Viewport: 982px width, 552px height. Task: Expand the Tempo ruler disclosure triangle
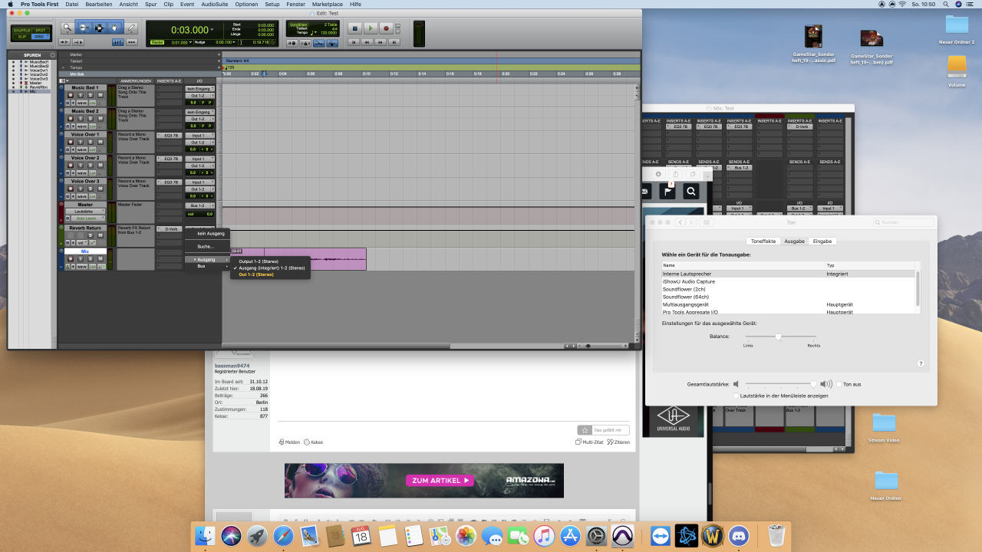pos(63,67)
